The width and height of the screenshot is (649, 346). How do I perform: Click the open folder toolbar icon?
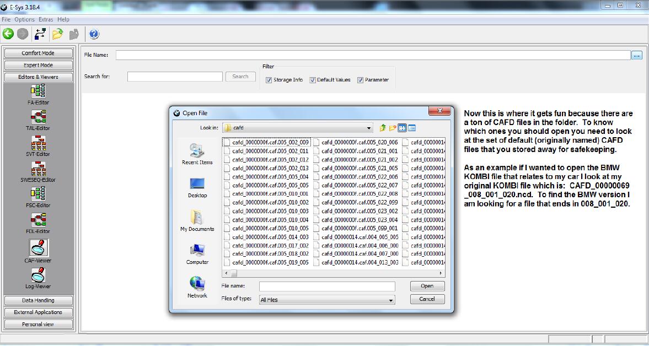point(57,34)
